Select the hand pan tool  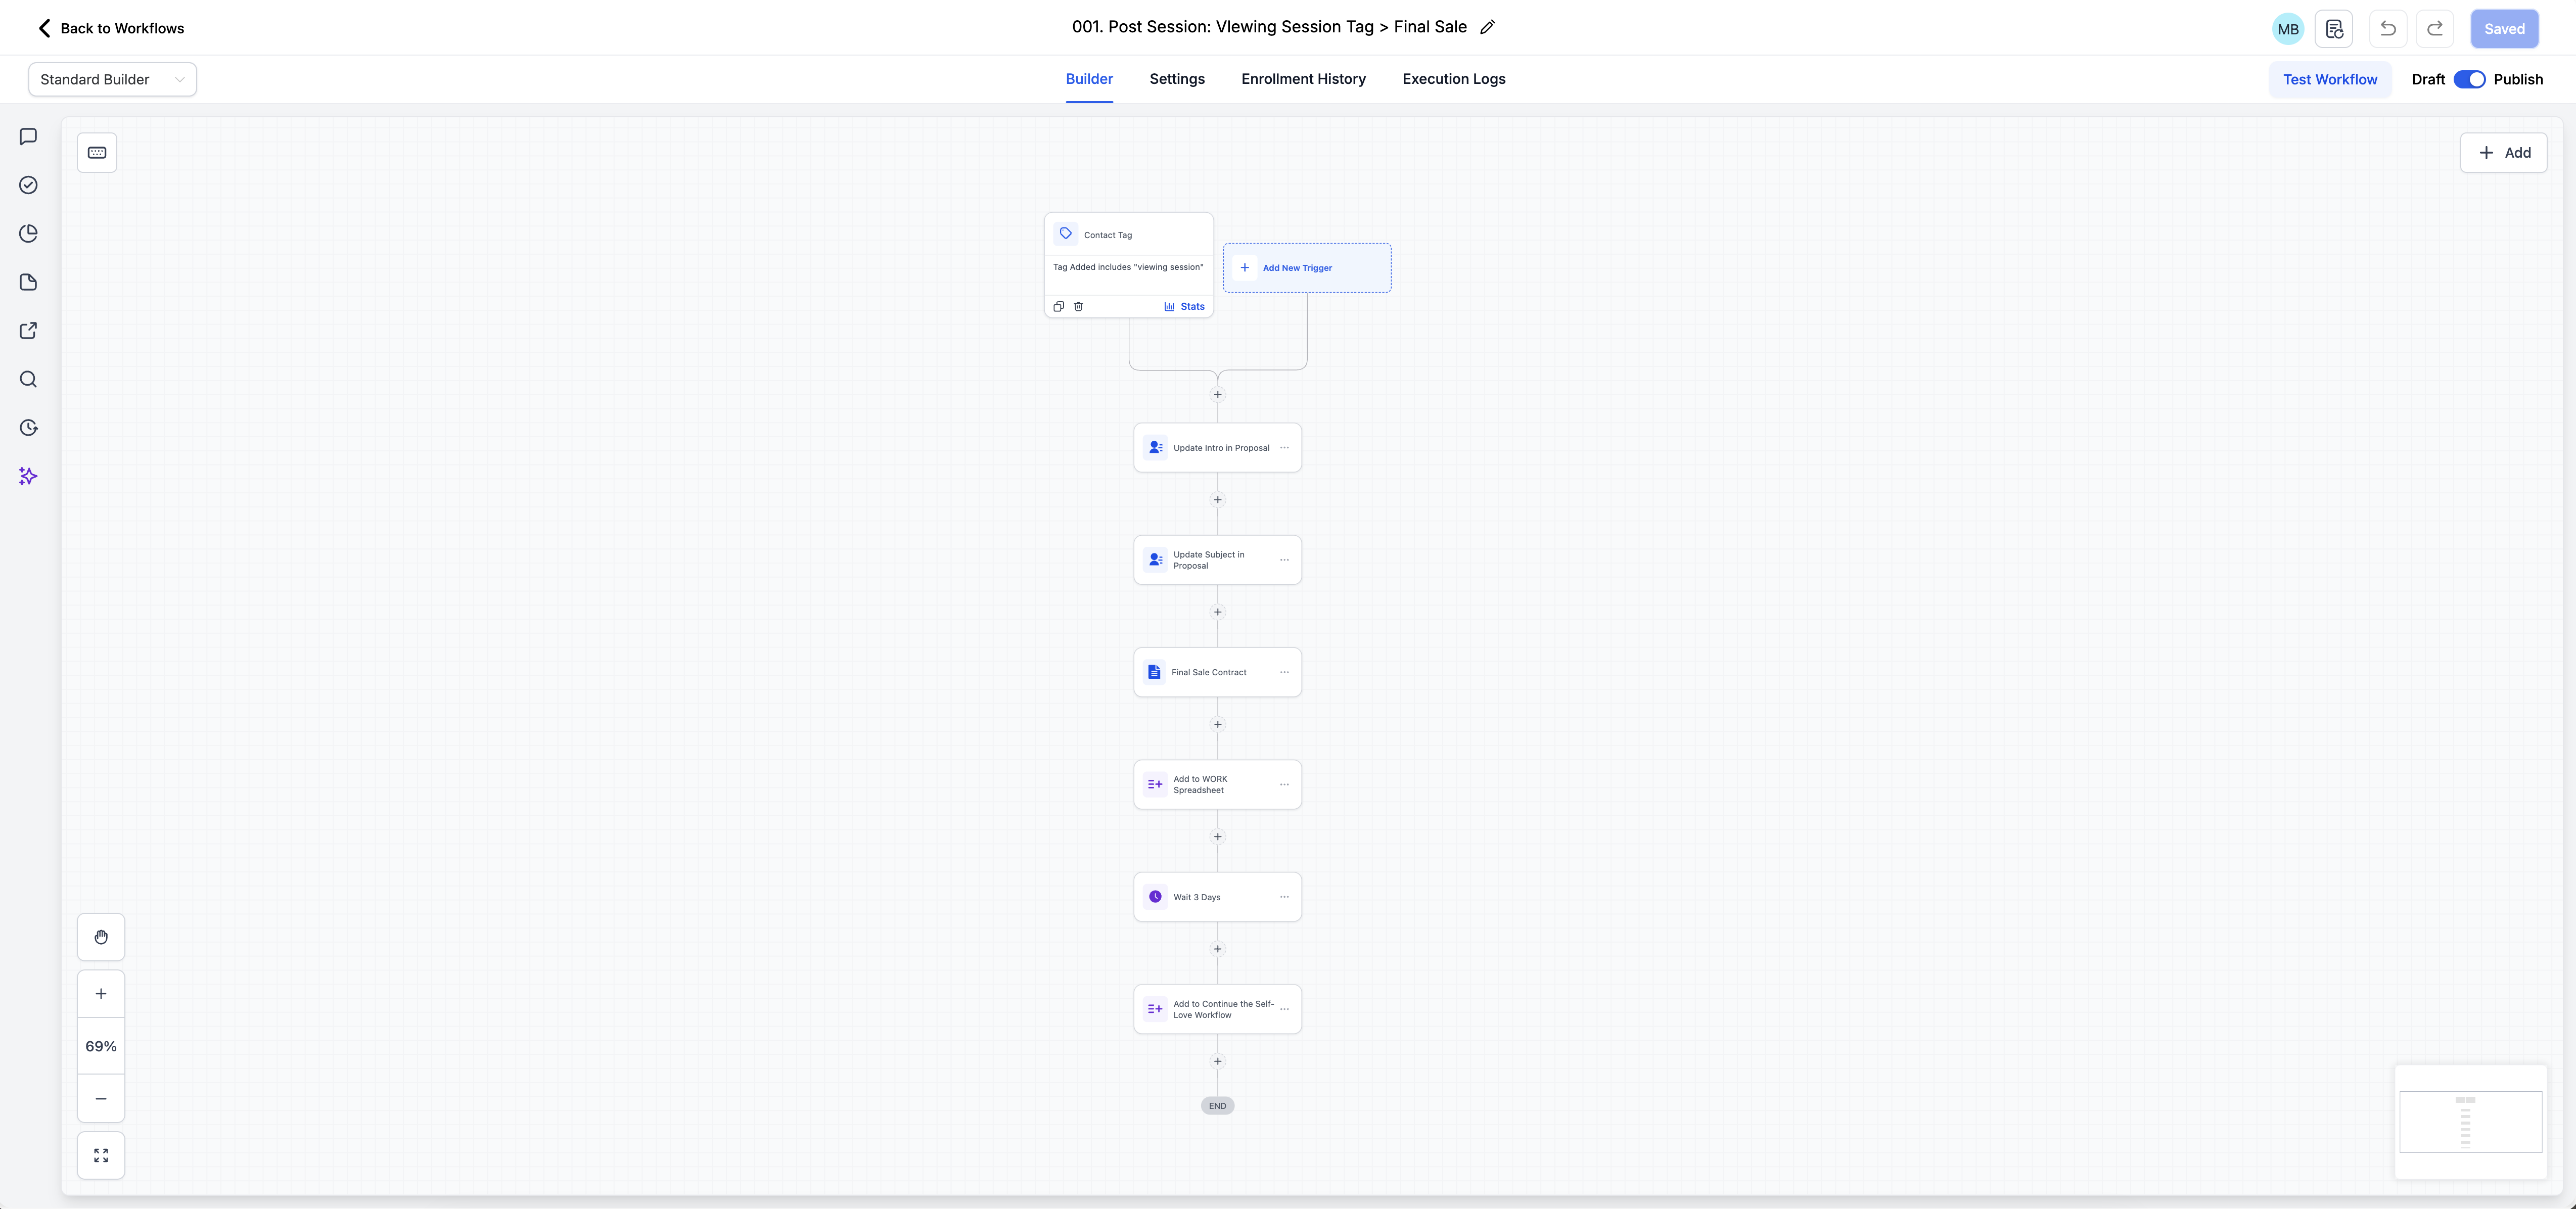101,937
